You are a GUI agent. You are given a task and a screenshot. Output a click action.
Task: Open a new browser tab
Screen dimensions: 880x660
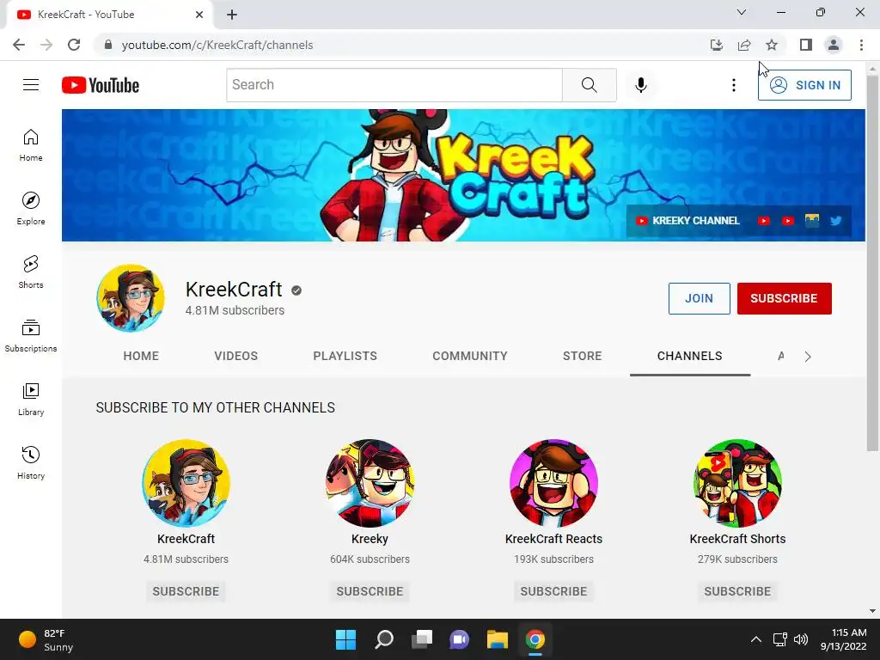[x=232, y=15]
